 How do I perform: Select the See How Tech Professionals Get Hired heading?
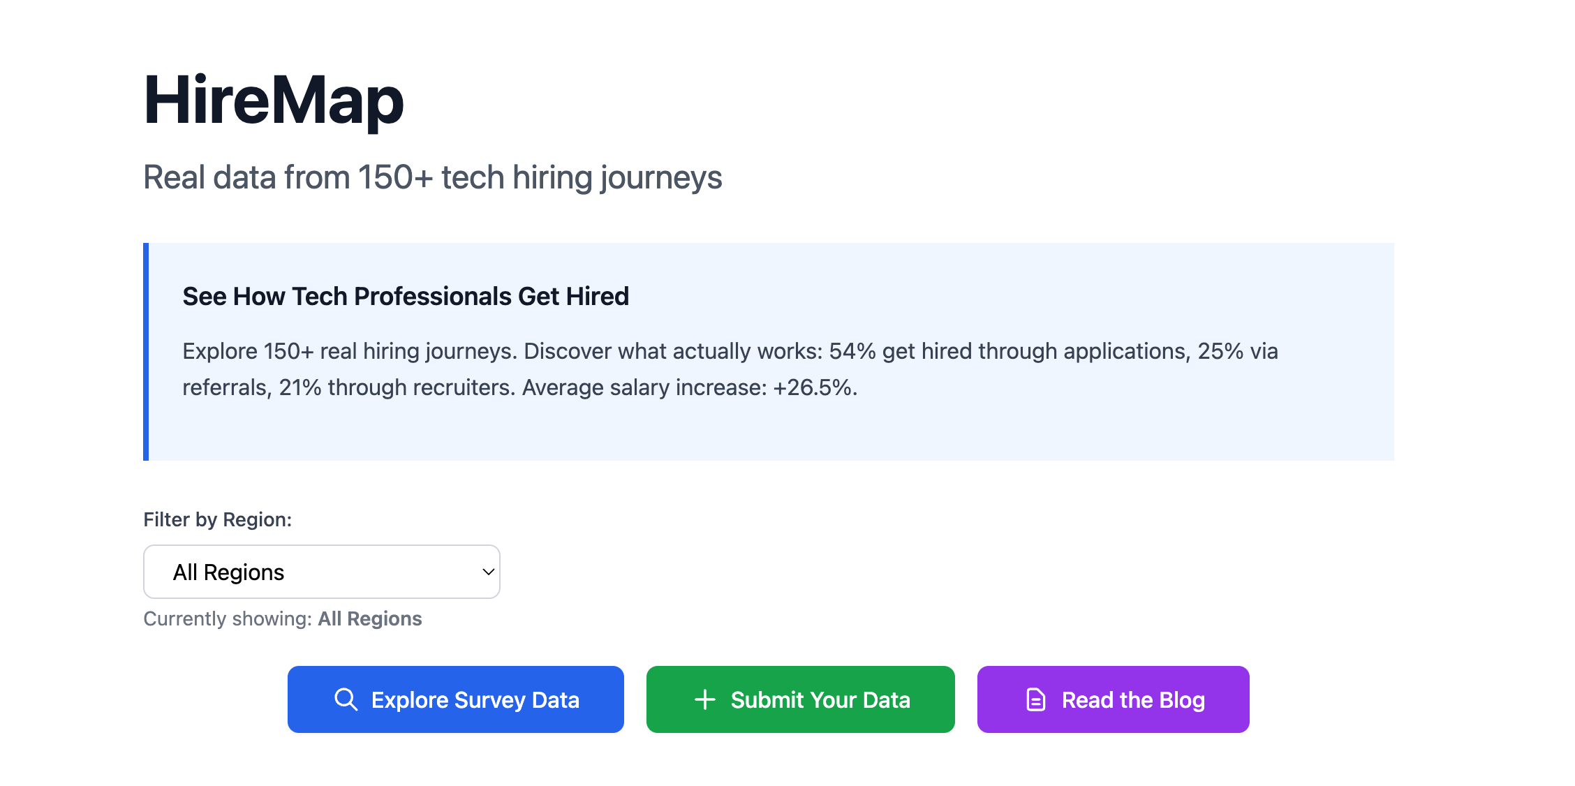coord(405,296)
